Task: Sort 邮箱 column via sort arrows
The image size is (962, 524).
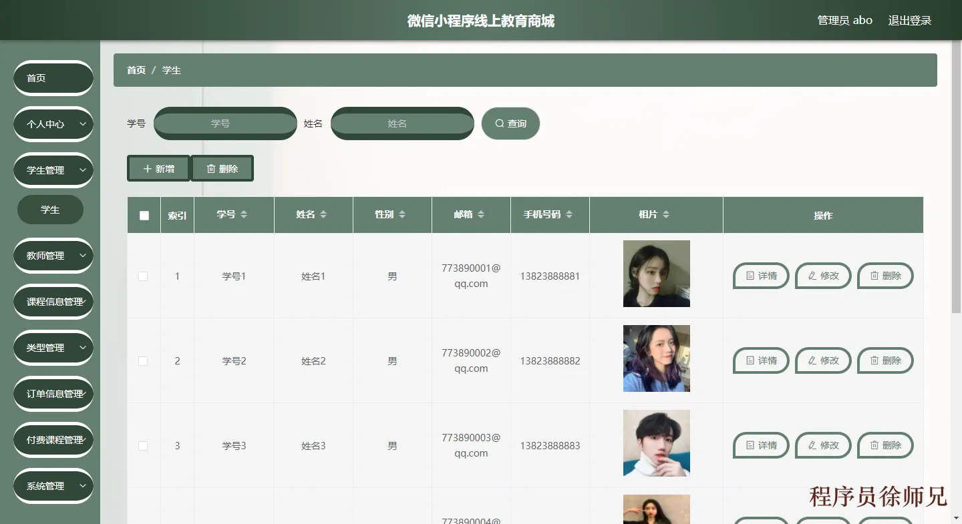Action: point(481,214)
